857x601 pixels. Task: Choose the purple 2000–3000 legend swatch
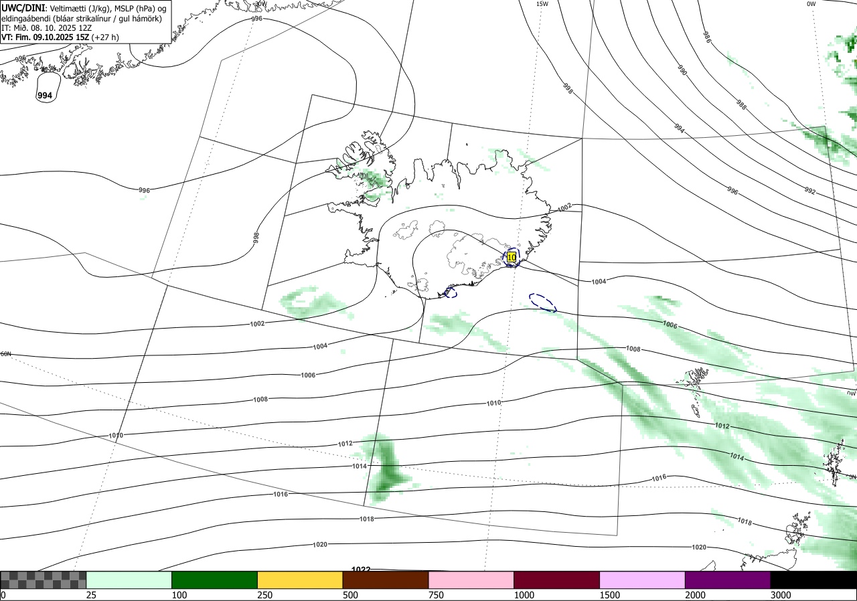(728, 580)
